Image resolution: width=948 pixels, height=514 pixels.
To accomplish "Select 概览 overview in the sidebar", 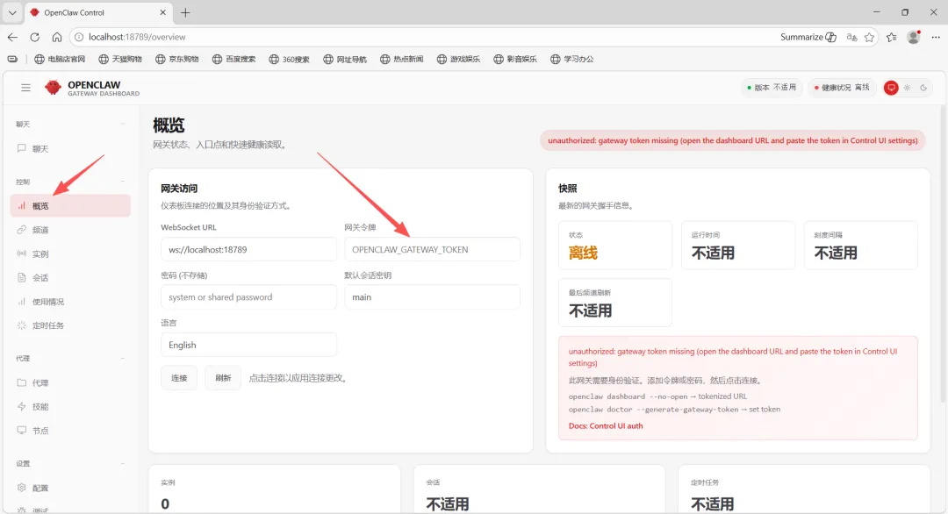I will 70,206.
